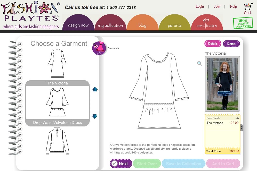The height and width of the screenshot is (171, 257).
Task: Open the gift certificates page
Action: [x=207, y=23]
